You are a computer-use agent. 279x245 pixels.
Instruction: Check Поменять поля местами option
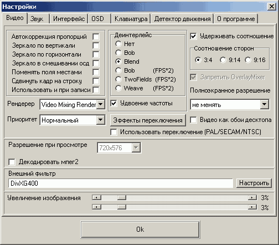point(96,72)
